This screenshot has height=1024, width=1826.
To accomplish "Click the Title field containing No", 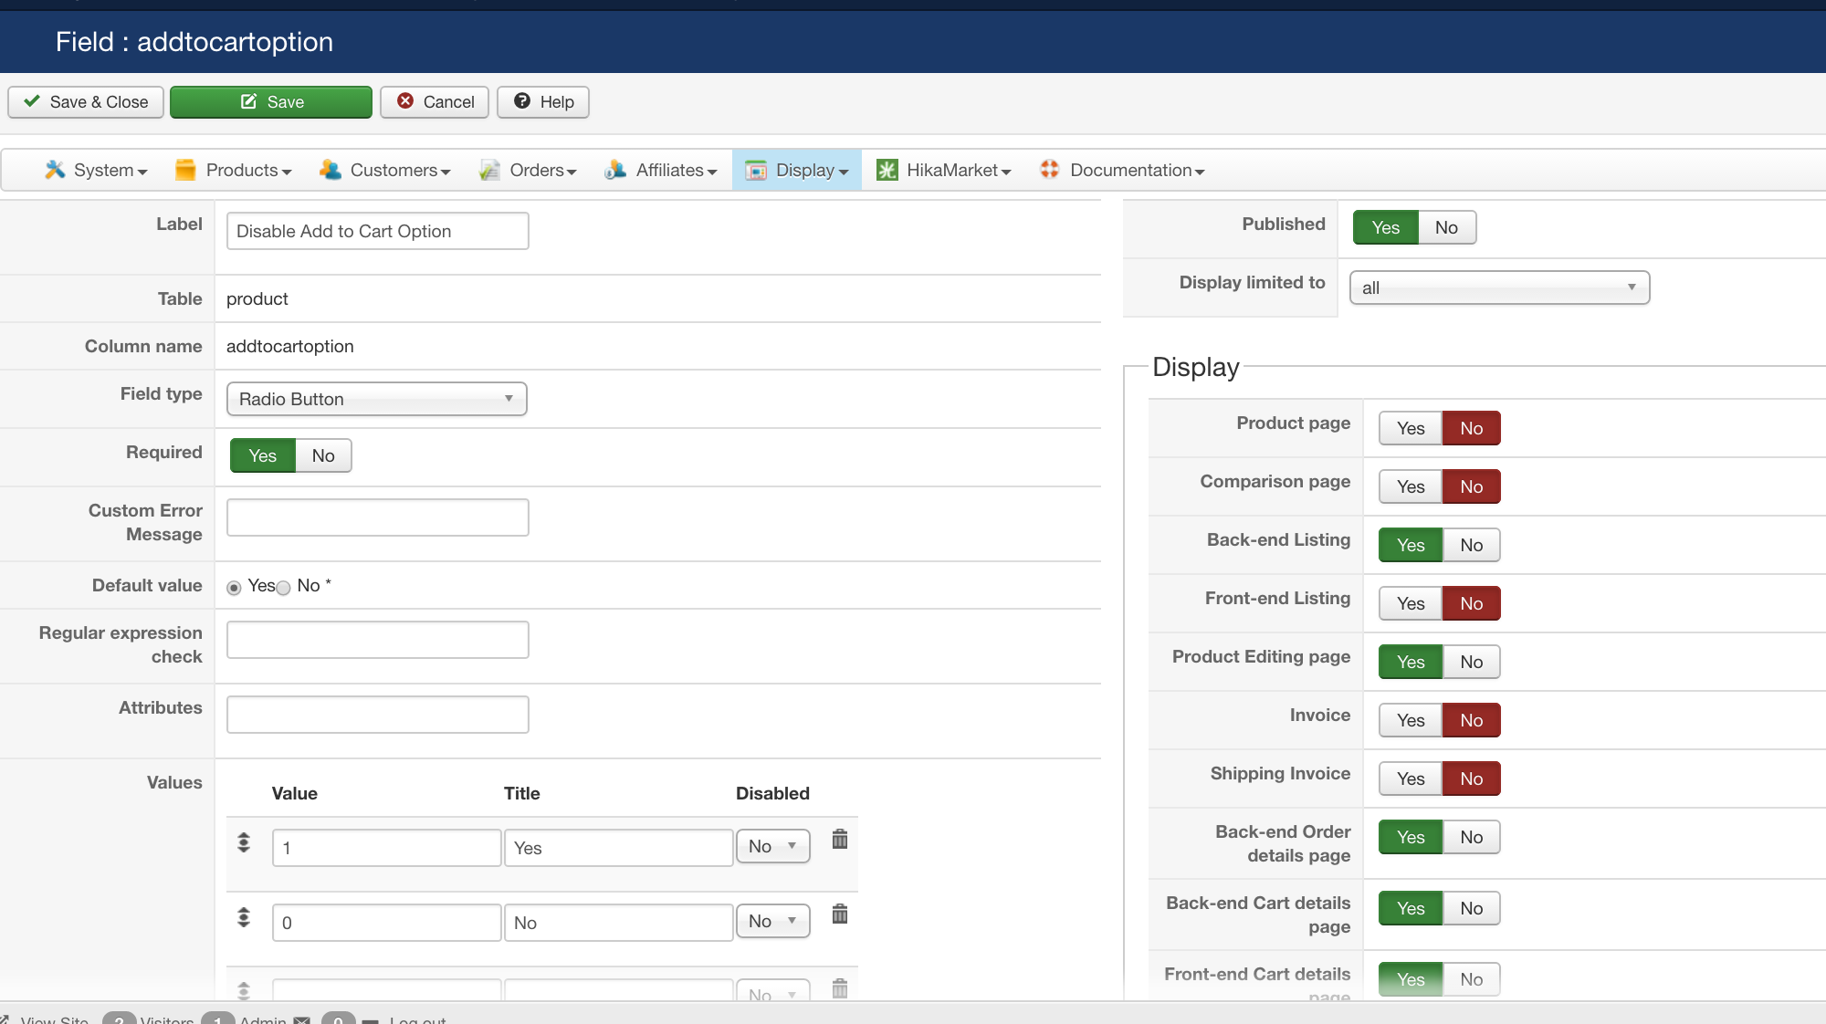I will [619, 923].
